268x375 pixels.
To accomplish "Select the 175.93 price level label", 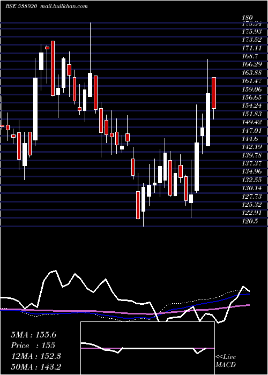I will tap(251, 32).
